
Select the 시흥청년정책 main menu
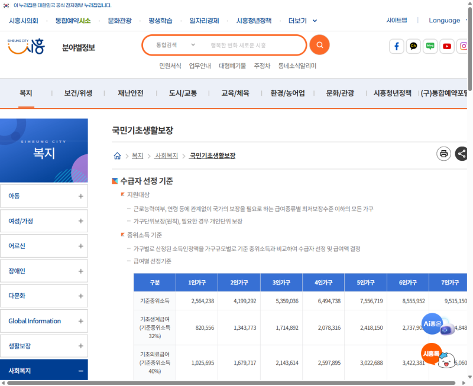392,93
